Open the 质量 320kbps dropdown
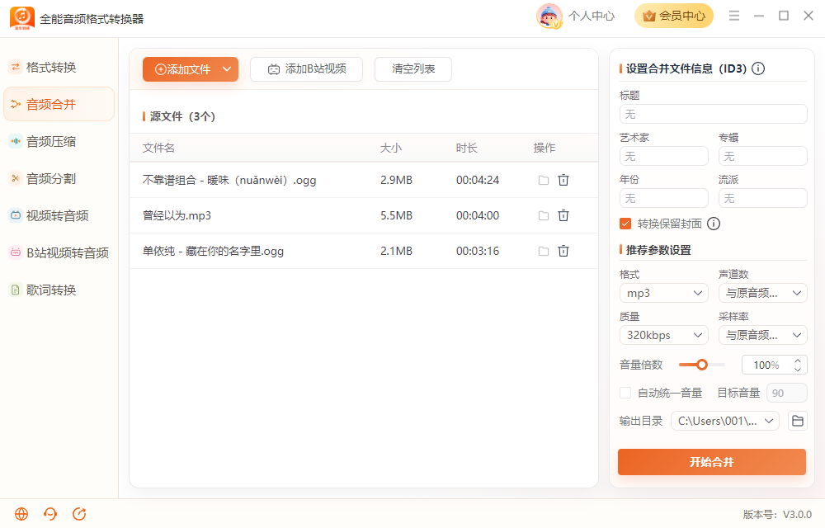 [x=664, y=335]
